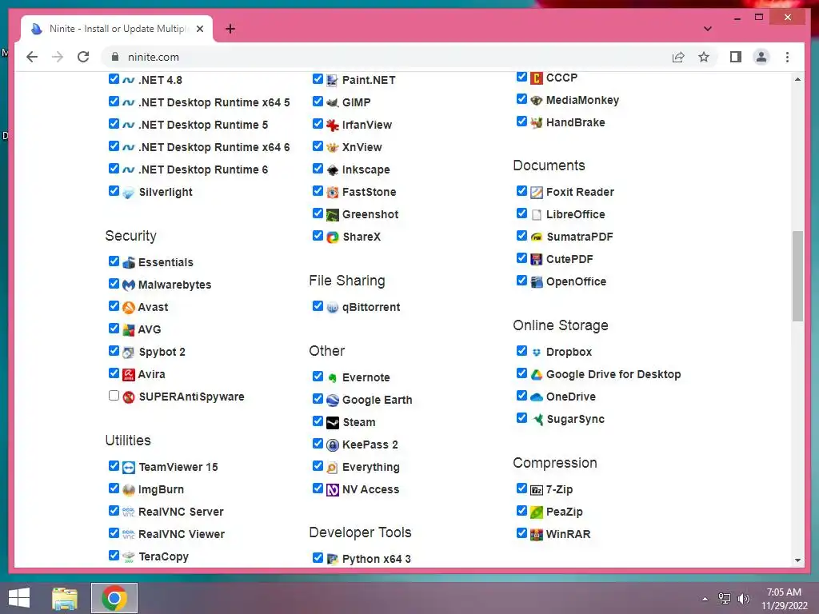Viewport: 819px width, 614px height.
Task: Click the ImgBurn icon
Action: point(129,490)
